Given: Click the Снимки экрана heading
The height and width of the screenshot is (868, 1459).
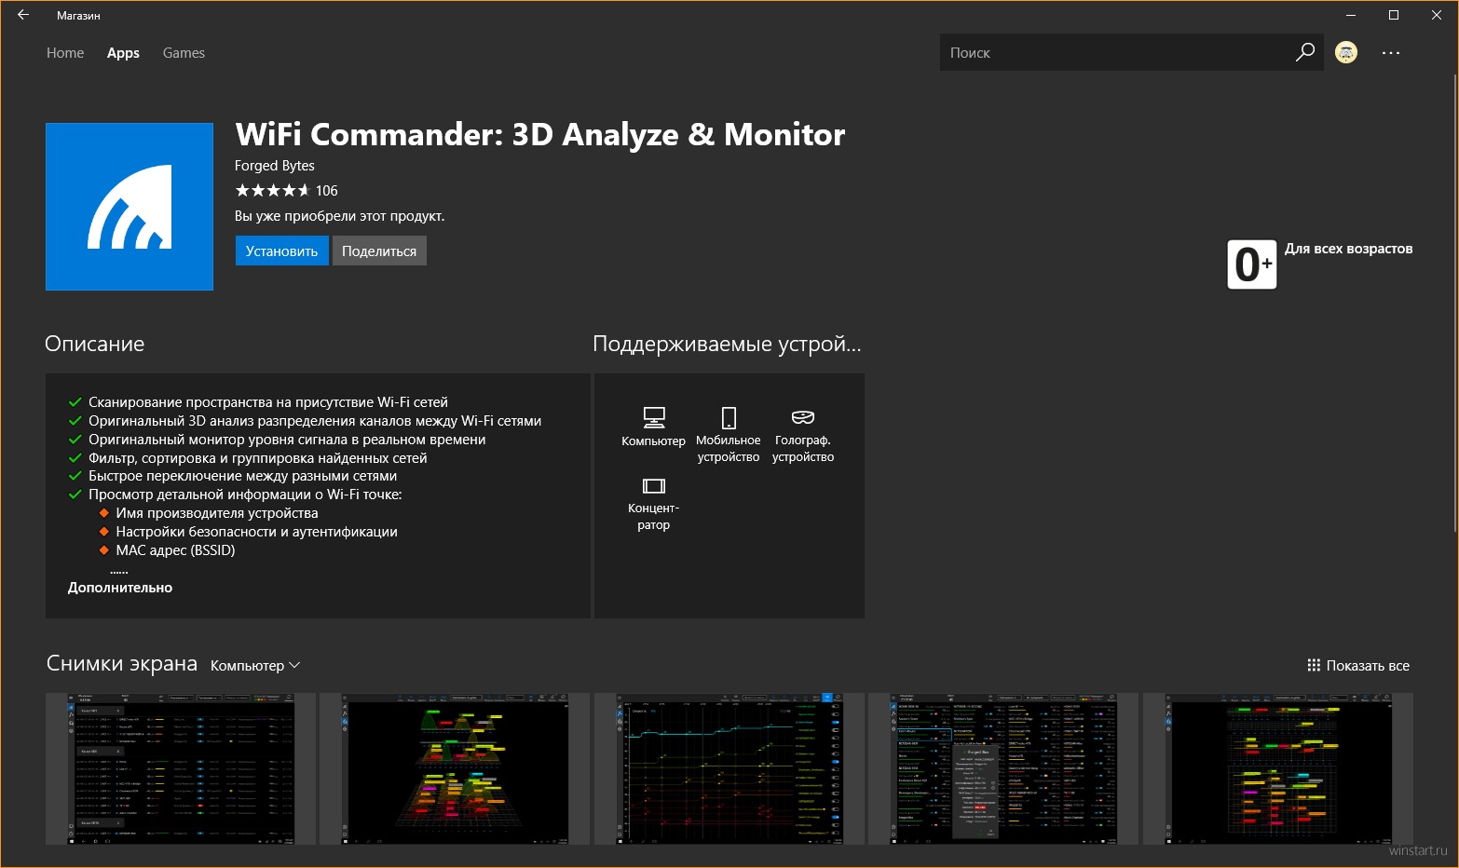Looking at the screenshot, I should [x=122, y=663].
